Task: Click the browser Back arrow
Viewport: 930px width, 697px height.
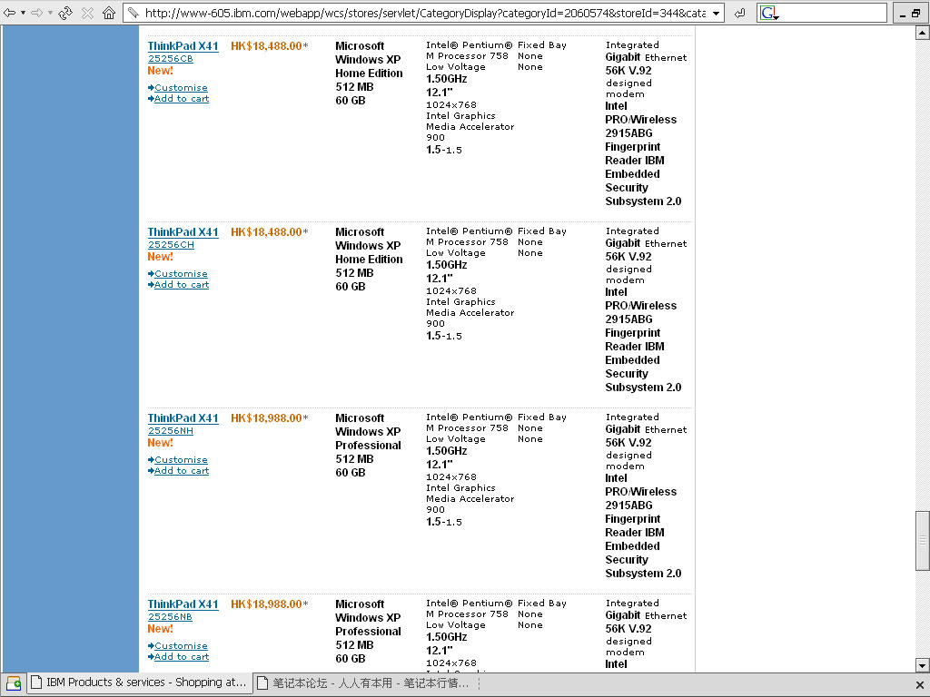Action: [9, 13]
